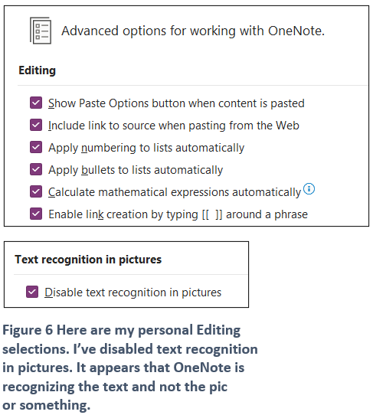Click the Advanced options for OneNote title
Screen dimensions: 373x415
click(x=193, y=31)
